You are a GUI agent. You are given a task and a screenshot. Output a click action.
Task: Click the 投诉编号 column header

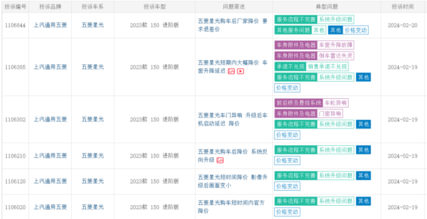coord(15,7)
